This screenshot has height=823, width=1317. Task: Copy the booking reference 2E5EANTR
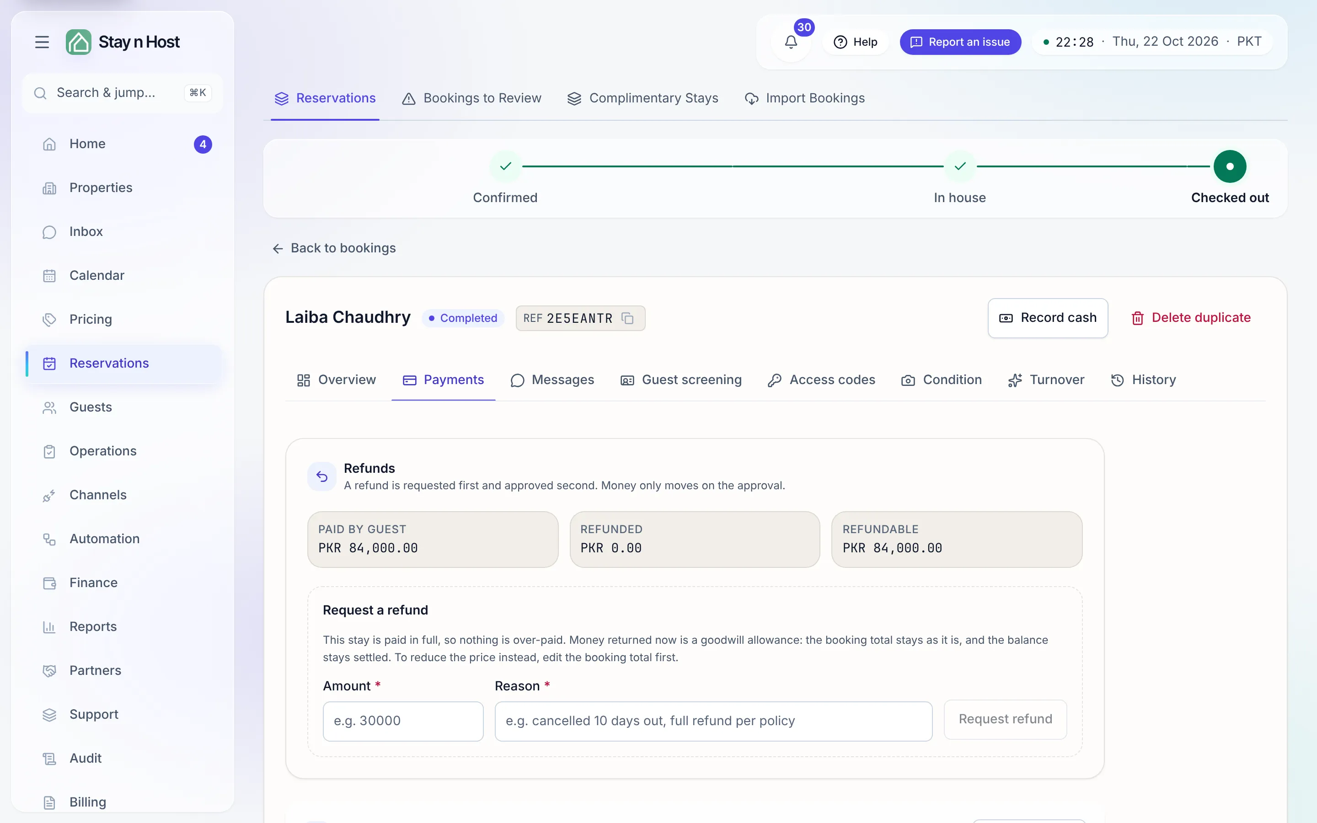(x=627, y=318)
